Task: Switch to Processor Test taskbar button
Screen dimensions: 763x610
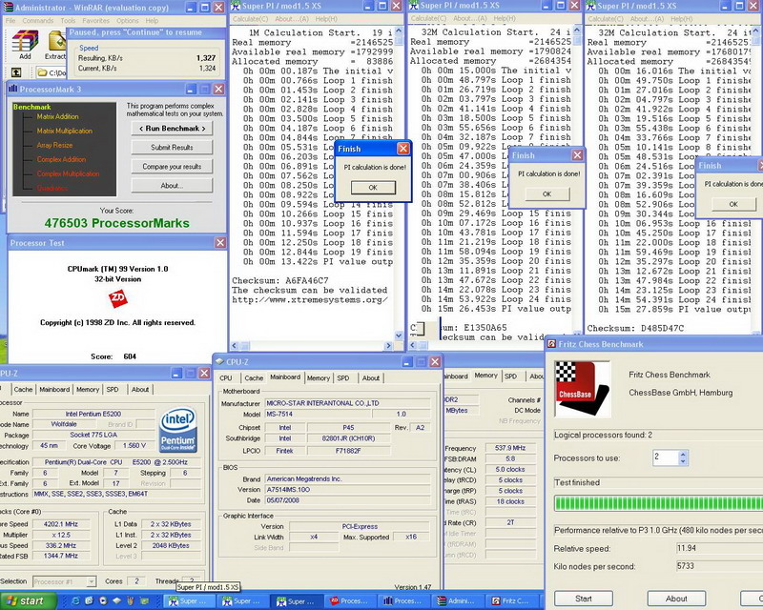Action: coord(349,600)
